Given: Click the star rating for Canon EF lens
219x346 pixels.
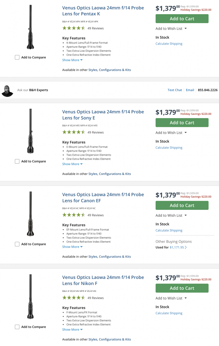Looking at the screenshot, I should coord(74,215).
